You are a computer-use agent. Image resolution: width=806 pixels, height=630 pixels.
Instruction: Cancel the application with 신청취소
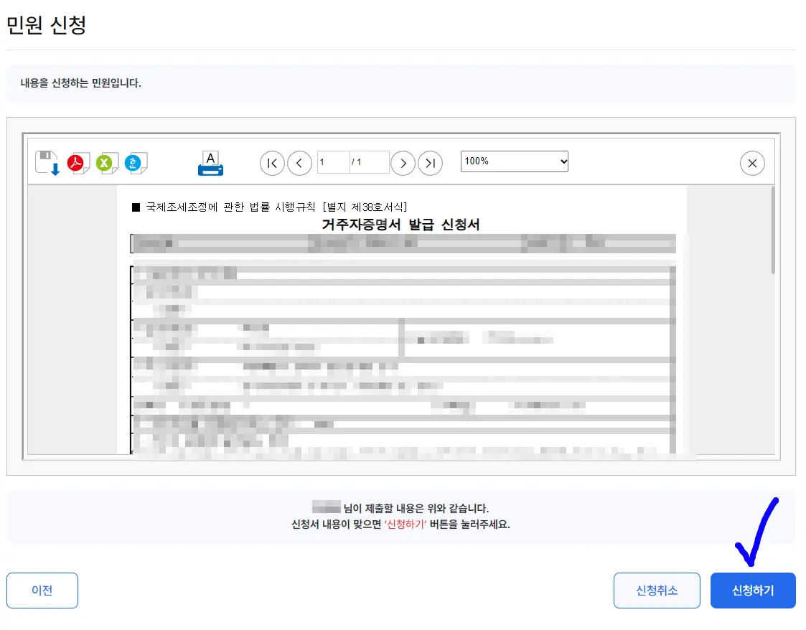tap(656, 590)
